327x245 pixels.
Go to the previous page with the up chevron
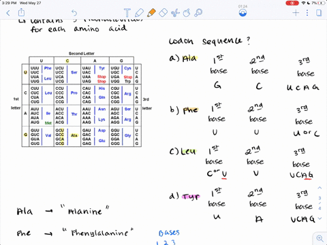click(x=320, y=188)
